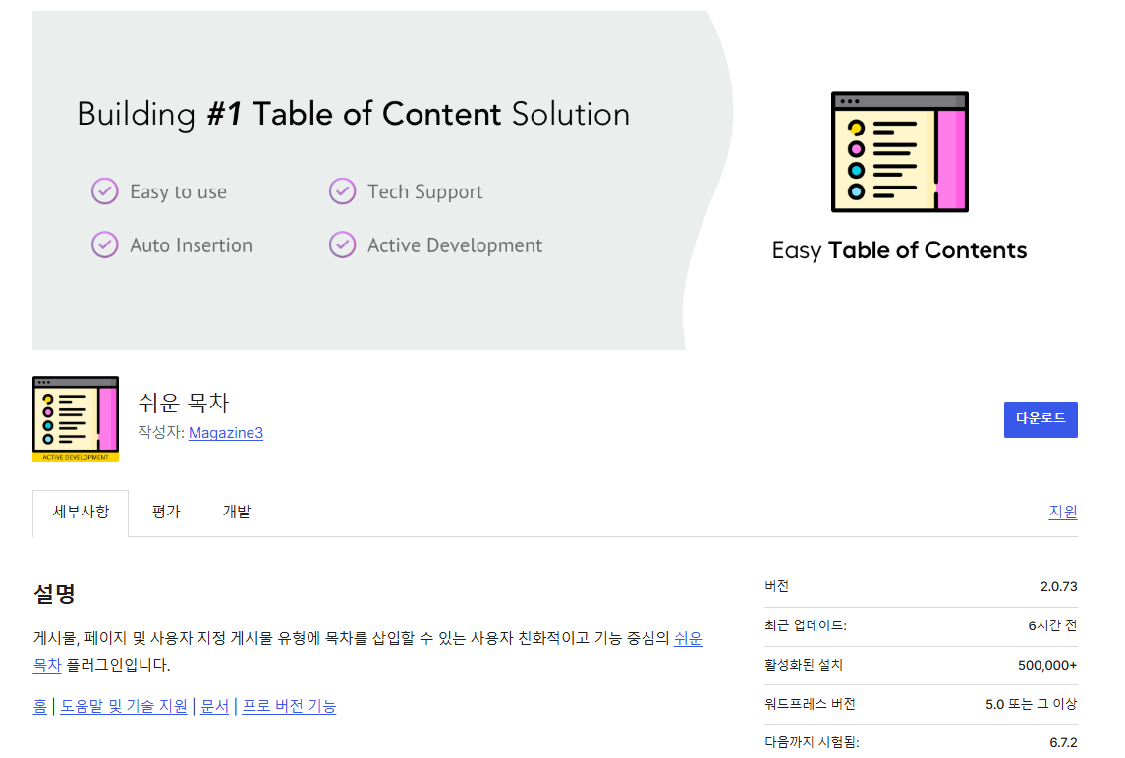Click the large Easy Table of Contents banner logo

tap(900, 152)
